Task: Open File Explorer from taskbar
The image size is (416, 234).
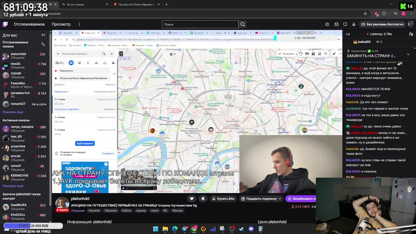Action: [x=165, y=229]
